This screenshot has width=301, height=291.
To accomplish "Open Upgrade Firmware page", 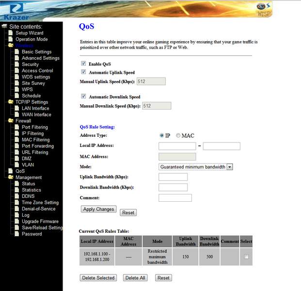I will click(x=40, y=221).
